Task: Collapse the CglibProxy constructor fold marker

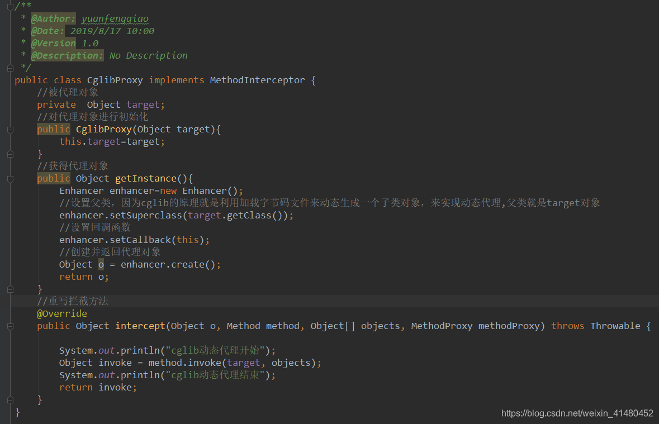Action: pyautogui.click(x=11, y=130)
